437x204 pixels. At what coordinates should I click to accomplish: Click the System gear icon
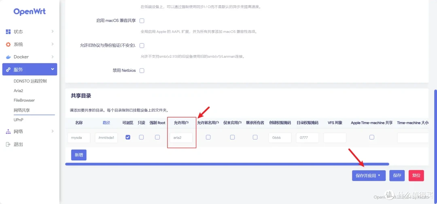point(8,44)
